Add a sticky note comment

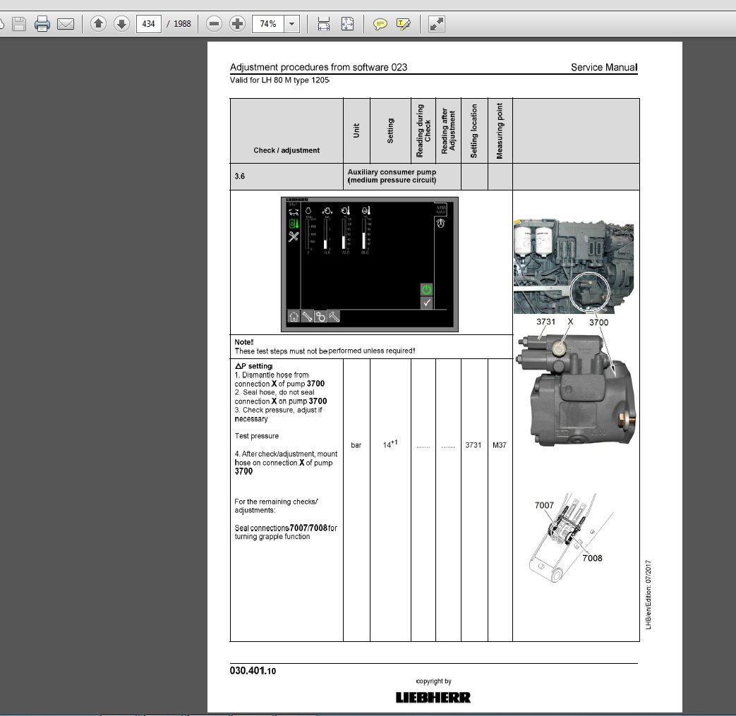(380, 24)
